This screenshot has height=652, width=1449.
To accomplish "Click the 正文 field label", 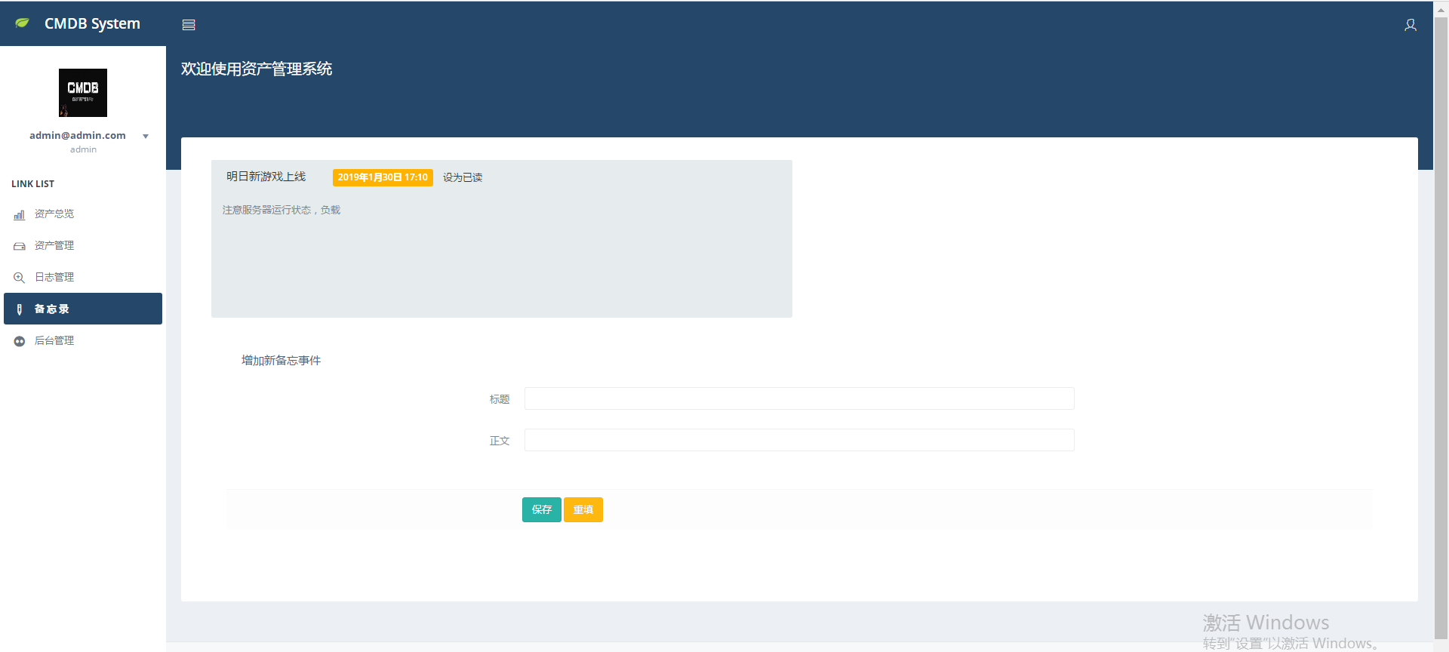I will (x=500, y=441).
